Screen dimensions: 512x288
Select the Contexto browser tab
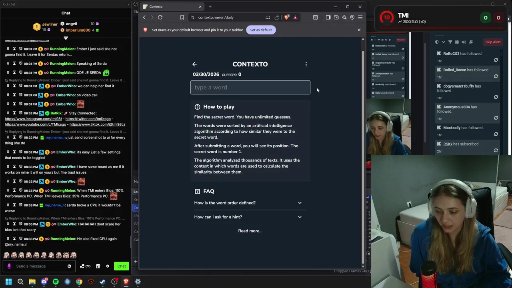[x=172, y=6]
